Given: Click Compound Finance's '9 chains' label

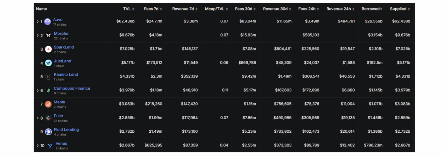Looking at the screenshot, I should click(60, 93).
